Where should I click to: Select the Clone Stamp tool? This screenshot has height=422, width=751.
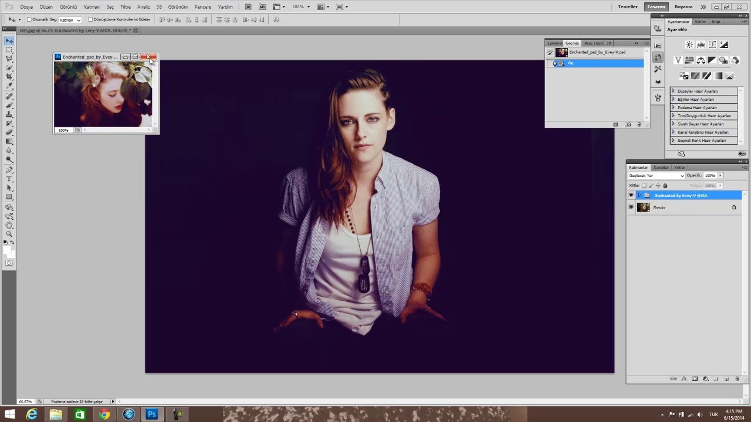point(9,114)
